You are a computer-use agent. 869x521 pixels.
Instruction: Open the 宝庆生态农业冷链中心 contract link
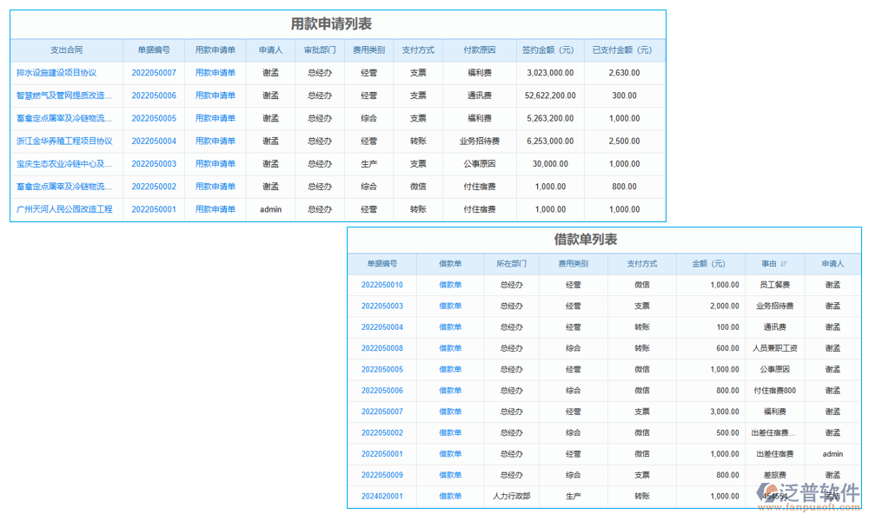pos(64,164)
